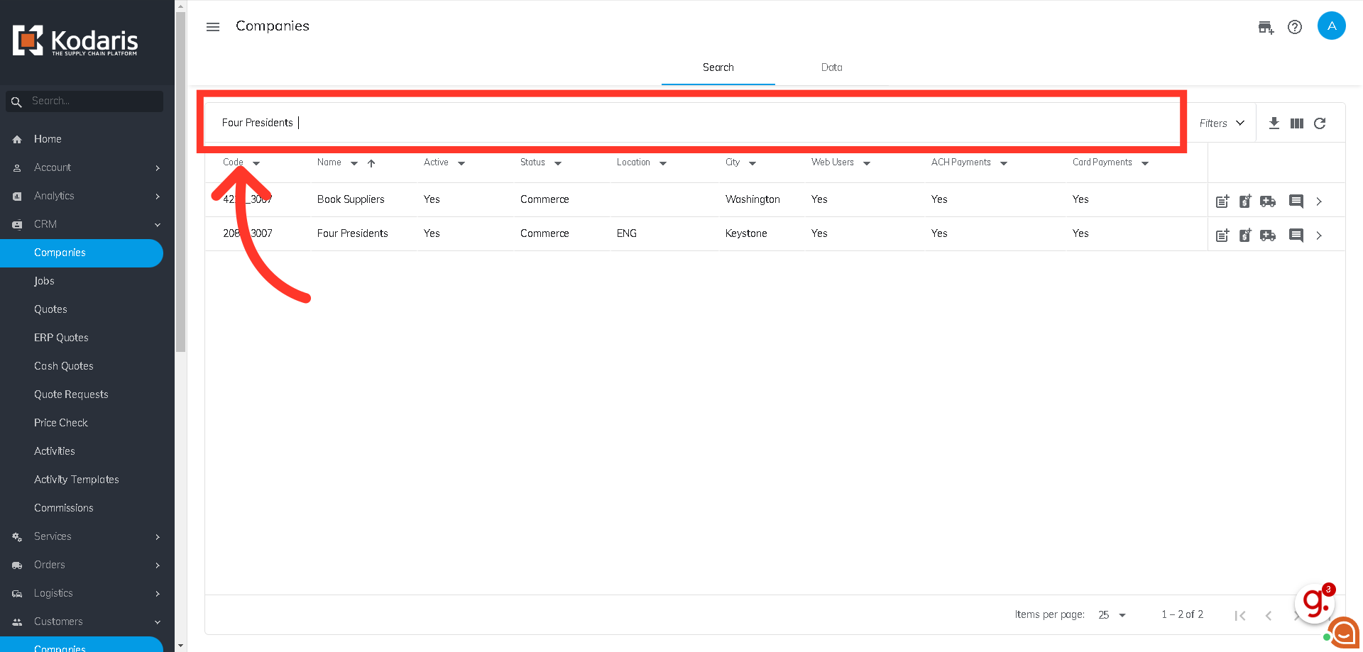
Task: Go to first page of results
Action: click(1240, 616)
